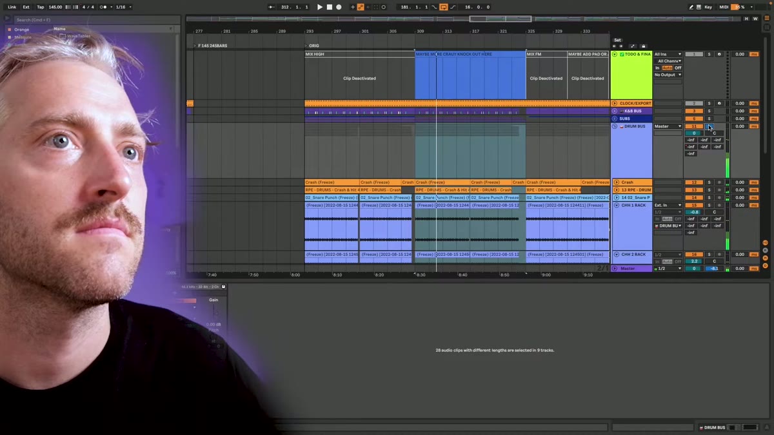Image resolution: width=774 pixels, height=435 pixels.
Task: Open DRUM BUS Master output dropdown
Action: pos(668,126)
